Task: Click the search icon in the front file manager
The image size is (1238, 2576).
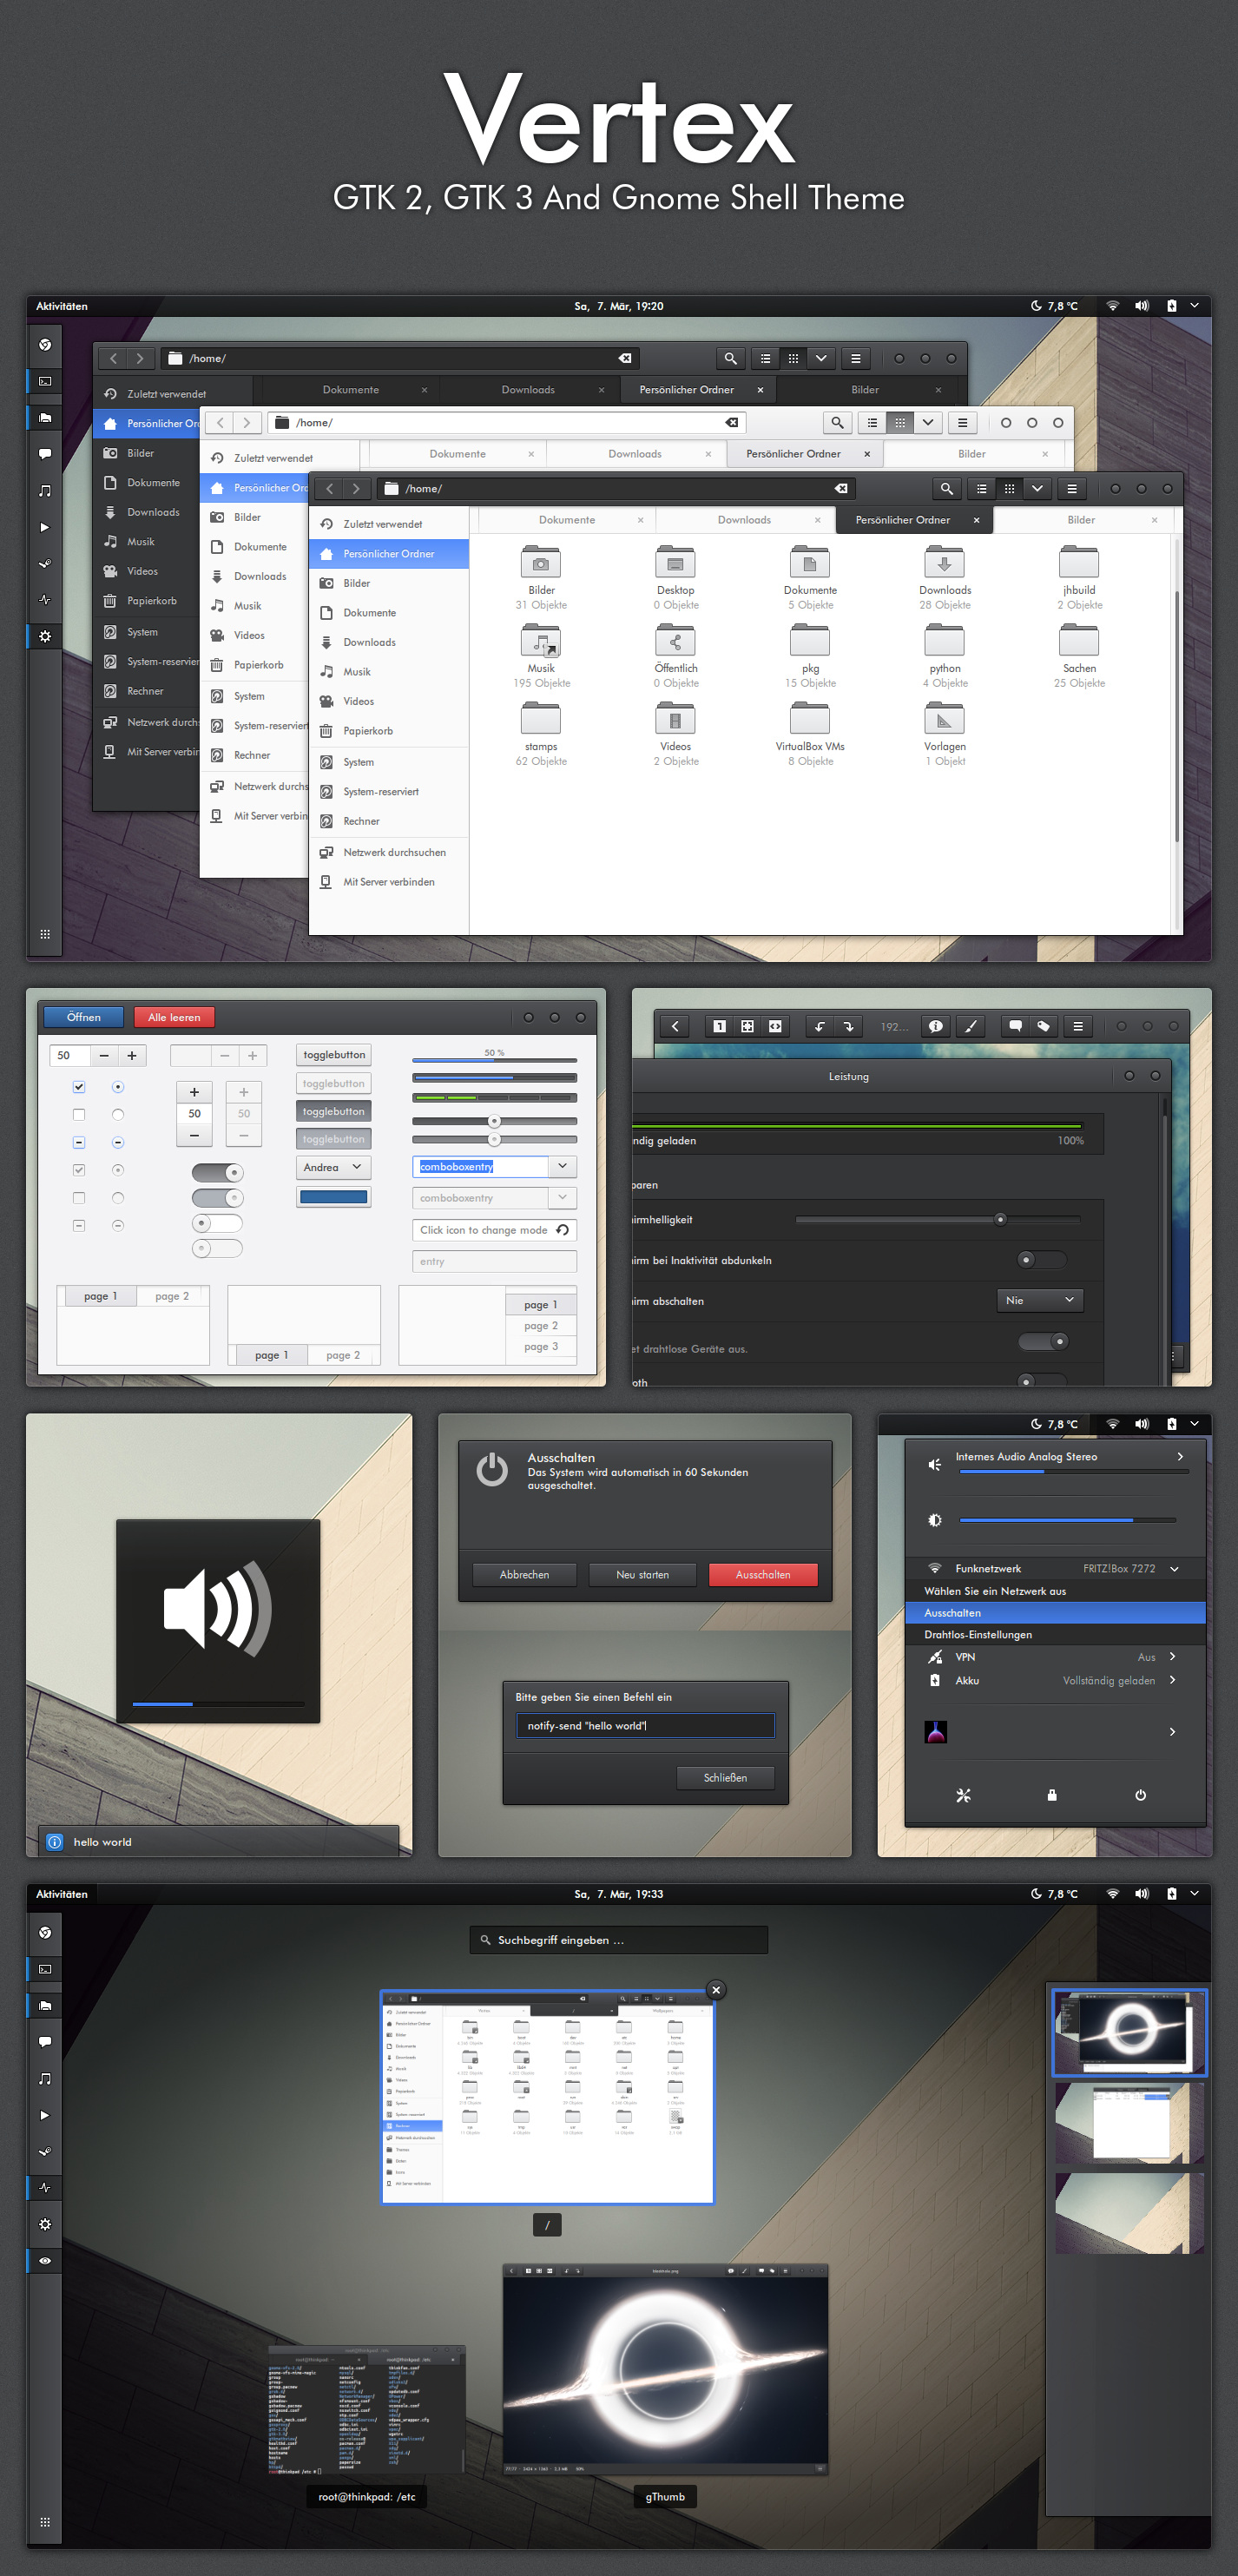Action: tap(945, 488)
